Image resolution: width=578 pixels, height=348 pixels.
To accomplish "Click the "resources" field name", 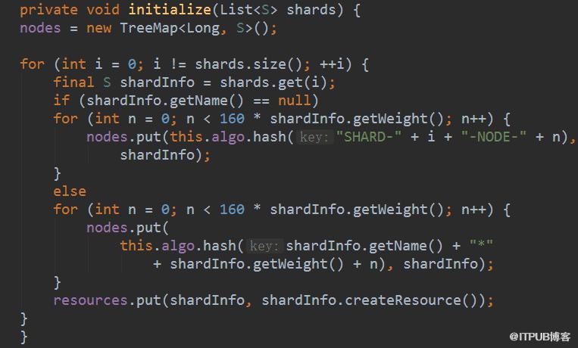I will tap(90, 301).
